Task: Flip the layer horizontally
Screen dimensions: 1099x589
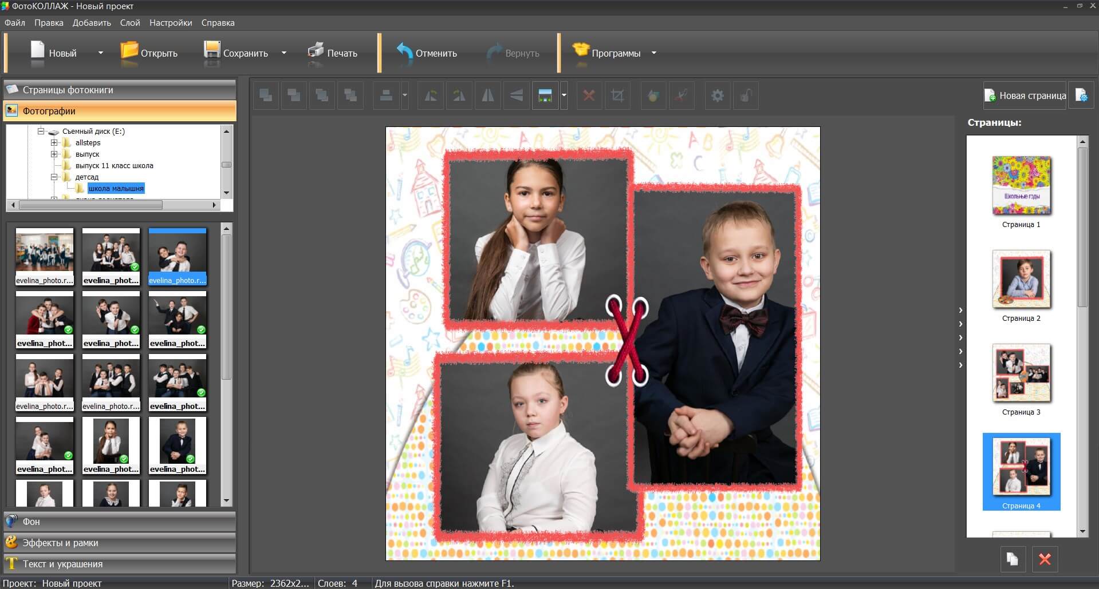Action: click(x=488, y=95)
